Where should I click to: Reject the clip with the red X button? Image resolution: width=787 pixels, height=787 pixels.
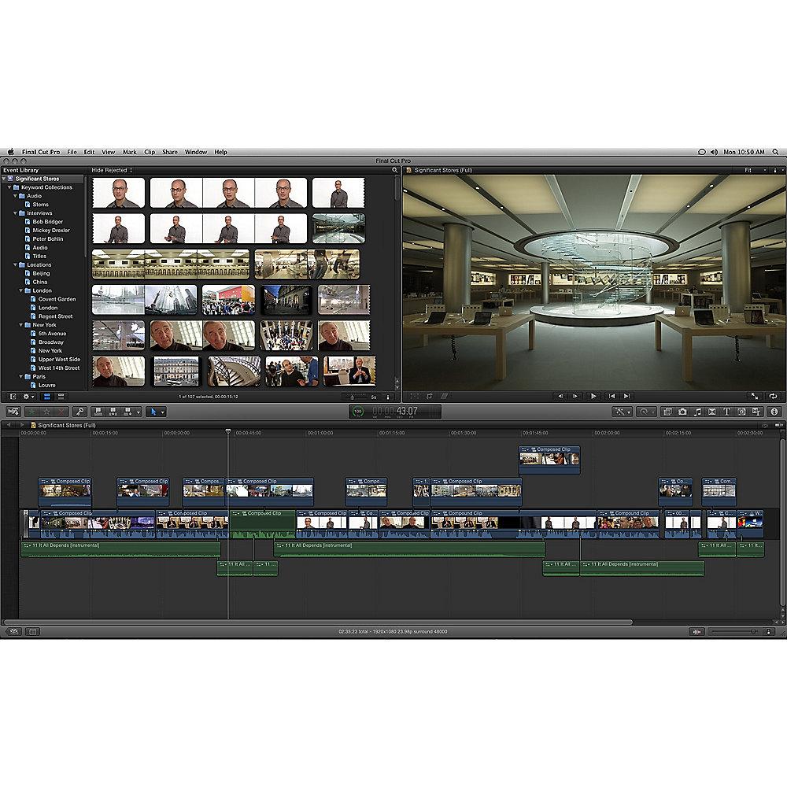pyautogui.click(x=61, y=412)
